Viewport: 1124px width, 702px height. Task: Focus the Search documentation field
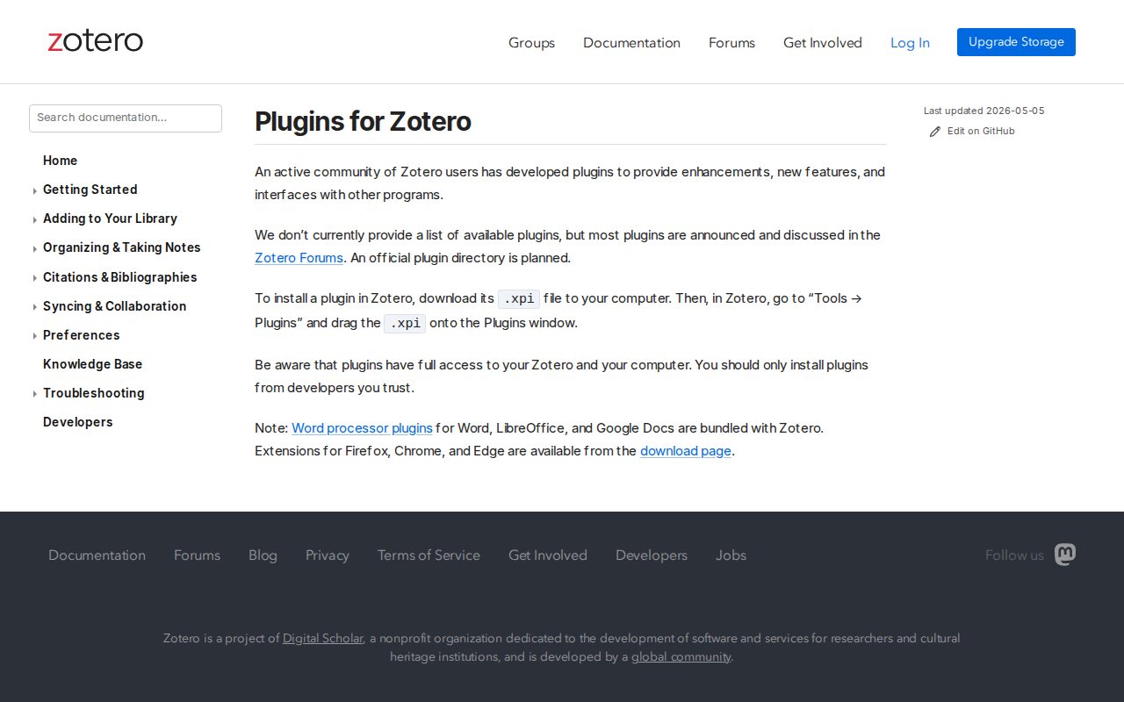click(x=126, y=118)
